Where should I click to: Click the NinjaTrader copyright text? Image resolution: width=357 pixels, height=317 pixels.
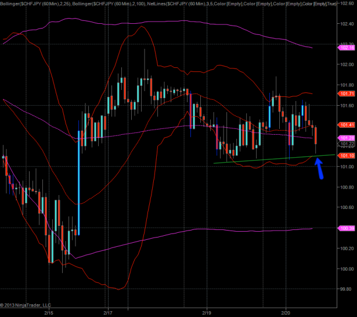click(26, 305)
